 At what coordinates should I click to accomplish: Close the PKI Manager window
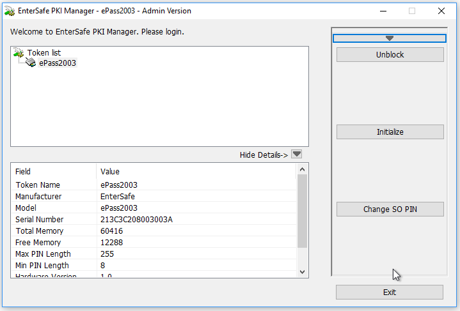click(441, 11)
